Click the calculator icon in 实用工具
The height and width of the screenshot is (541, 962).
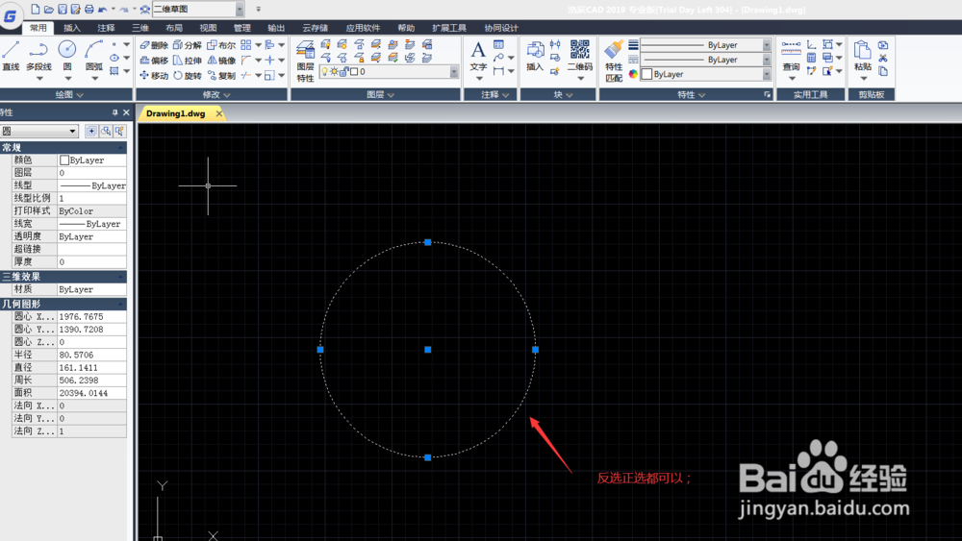[x=811, y=59]
